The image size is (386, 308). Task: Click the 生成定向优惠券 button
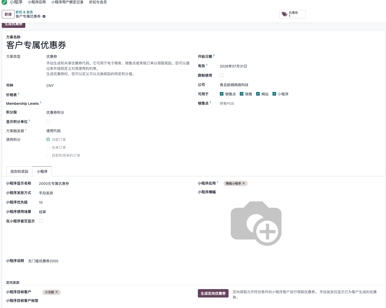click(x=213, y=293)
